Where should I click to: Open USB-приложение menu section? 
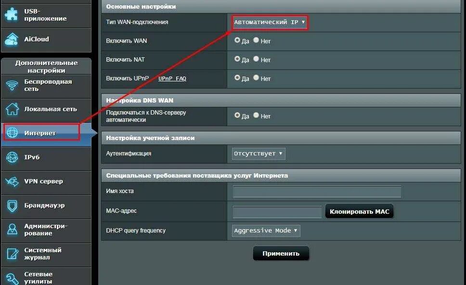pyautogui.click(x=46, y=15)
